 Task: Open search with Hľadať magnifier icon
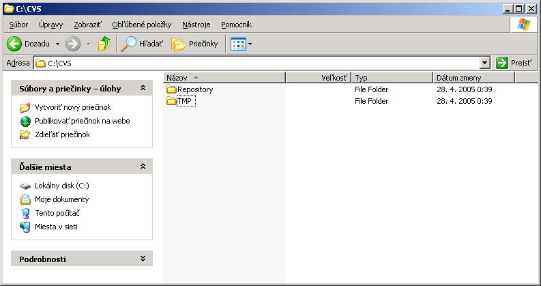coord(129,44)
